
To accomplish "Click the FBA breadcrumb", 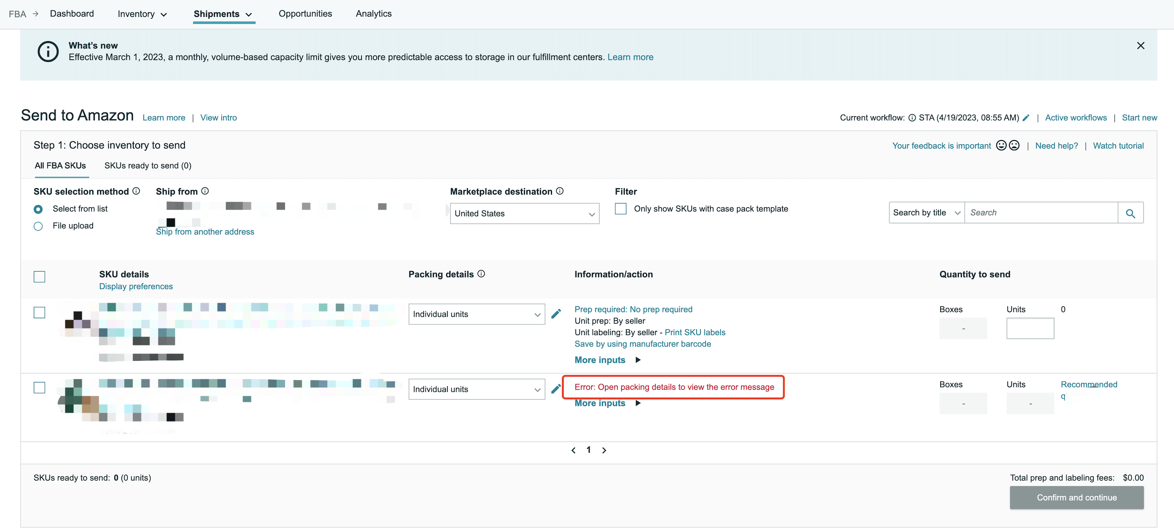I will tap(17, 14).
